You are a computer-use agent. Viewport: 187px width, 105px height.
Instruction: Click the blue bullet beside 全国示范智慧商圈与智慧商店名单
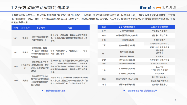click(x=124, y=91)
